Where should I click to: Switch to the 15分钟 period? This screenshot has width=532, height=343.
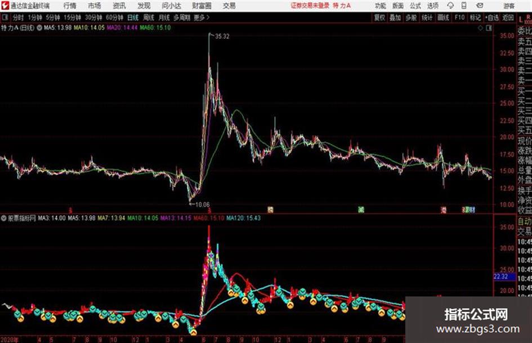coord(73,17)
